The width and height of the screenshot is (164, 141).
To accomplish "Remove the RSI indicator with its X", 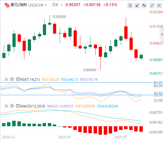I will (6, 79).
